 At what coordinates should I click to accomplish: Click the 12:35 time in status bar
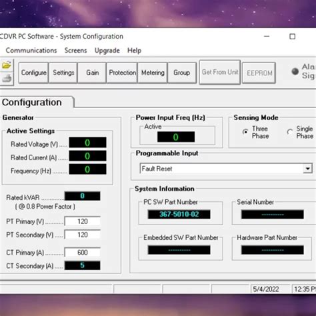tap(305, 289)
